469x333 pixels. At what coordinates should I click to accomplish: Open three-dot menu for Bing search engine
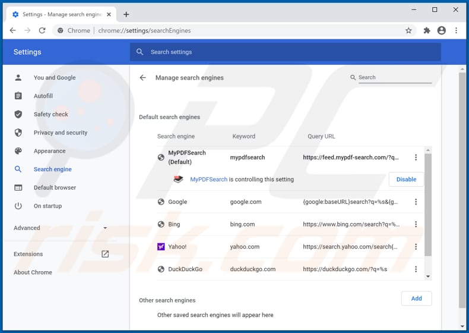pyautogui.click(x=416, y=224)
